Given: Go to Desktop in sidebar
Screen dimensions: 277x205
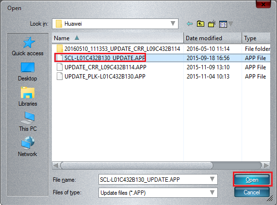Looking at the screenshot, I should [x=28, y=72].
